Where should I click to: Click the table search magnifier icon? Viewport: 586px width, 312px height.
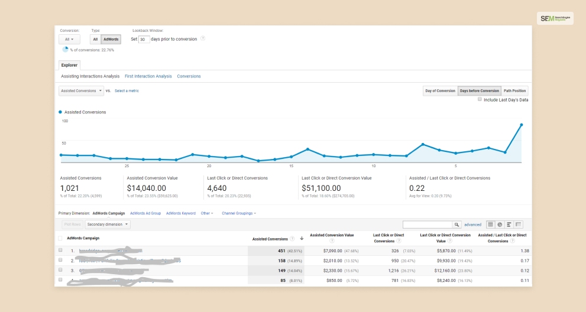[x=457, y=225]
